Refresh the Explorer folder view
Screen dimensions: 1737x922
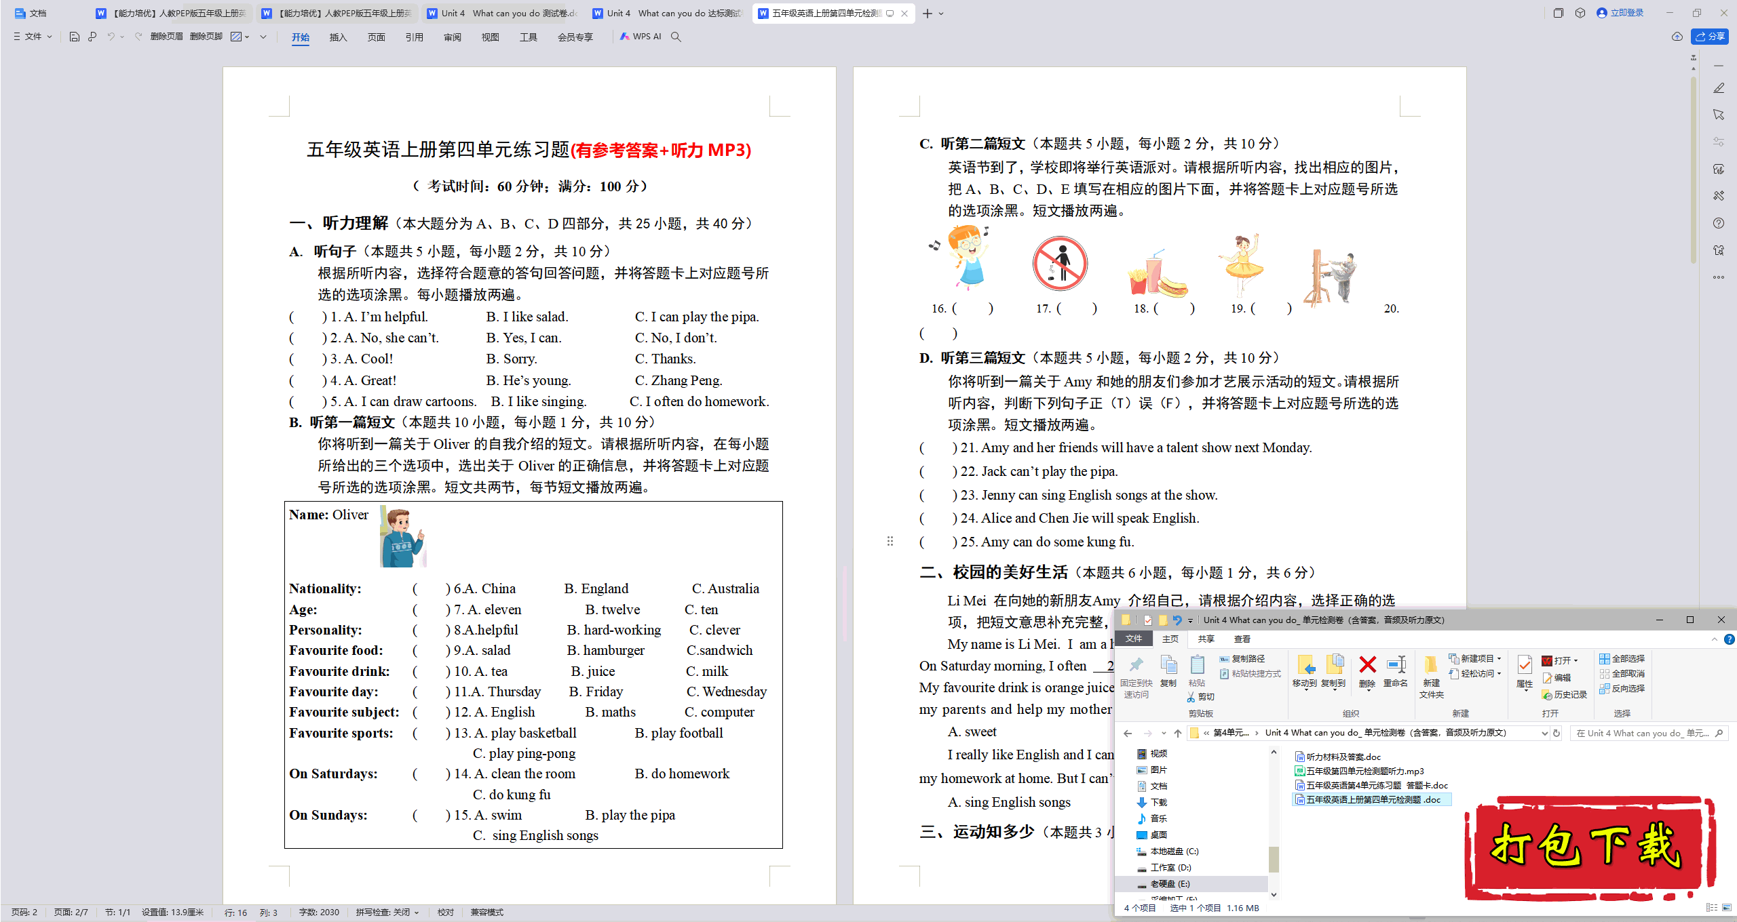(1557, 734)
